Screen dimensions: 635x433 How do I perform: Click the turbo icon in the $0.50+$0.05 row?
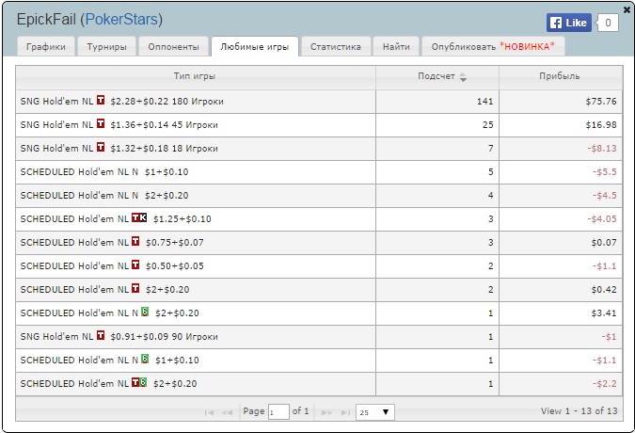tap(135, 265)
